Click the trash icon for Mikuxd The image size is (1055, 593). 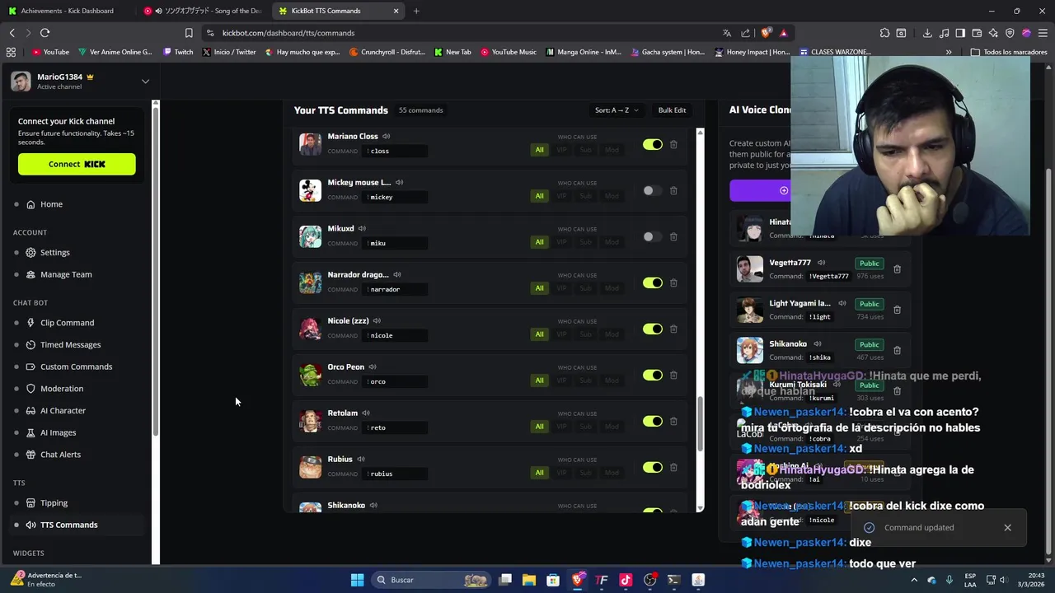point(673,236)
